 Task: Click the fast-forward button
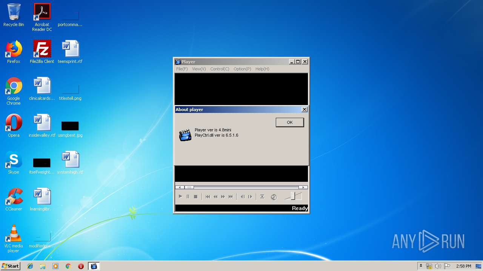coord(223,196)
